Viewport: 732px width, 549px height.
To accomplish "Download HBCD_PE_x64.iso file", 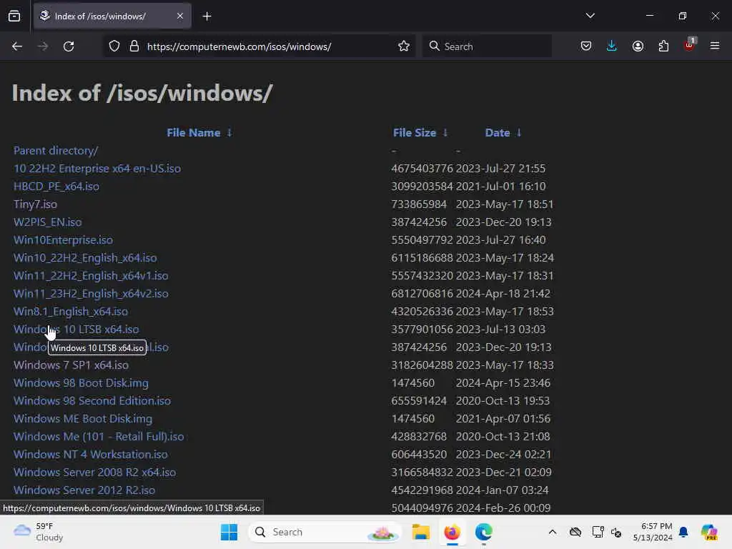I will tap(56, 187).
